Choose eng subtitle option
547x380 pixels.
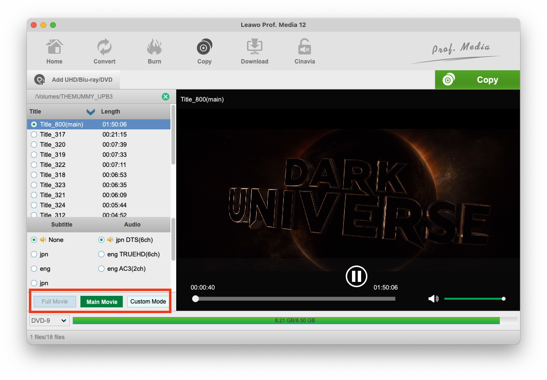point(34,269)
